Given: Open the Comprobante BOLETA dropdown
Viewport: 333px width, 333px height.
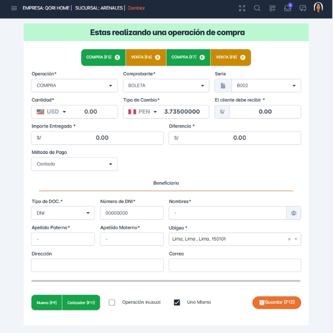Looking at the screenshot, I should click(165, 86).
